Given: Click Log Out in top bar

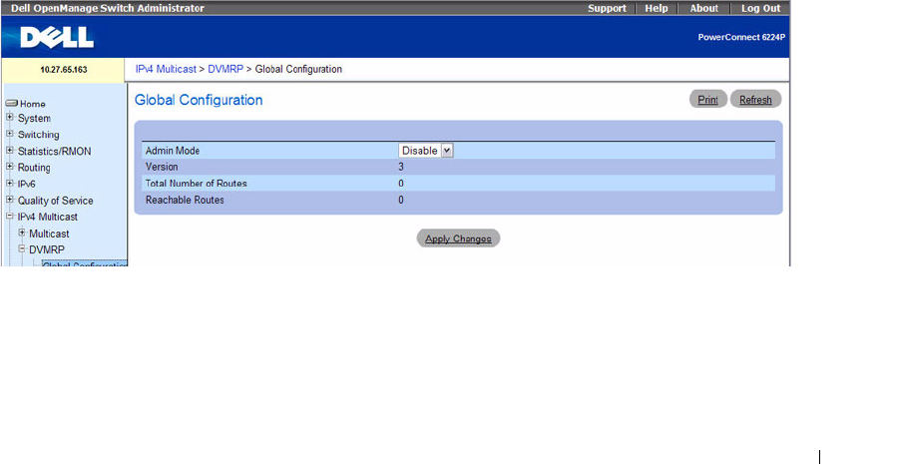Looking at the screenshot, I should [x=760, y=8].
